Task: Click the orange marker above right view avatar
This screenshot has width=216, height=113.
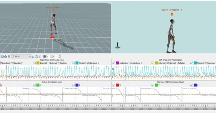Action: pyautogui.click(x=172, y=15)
